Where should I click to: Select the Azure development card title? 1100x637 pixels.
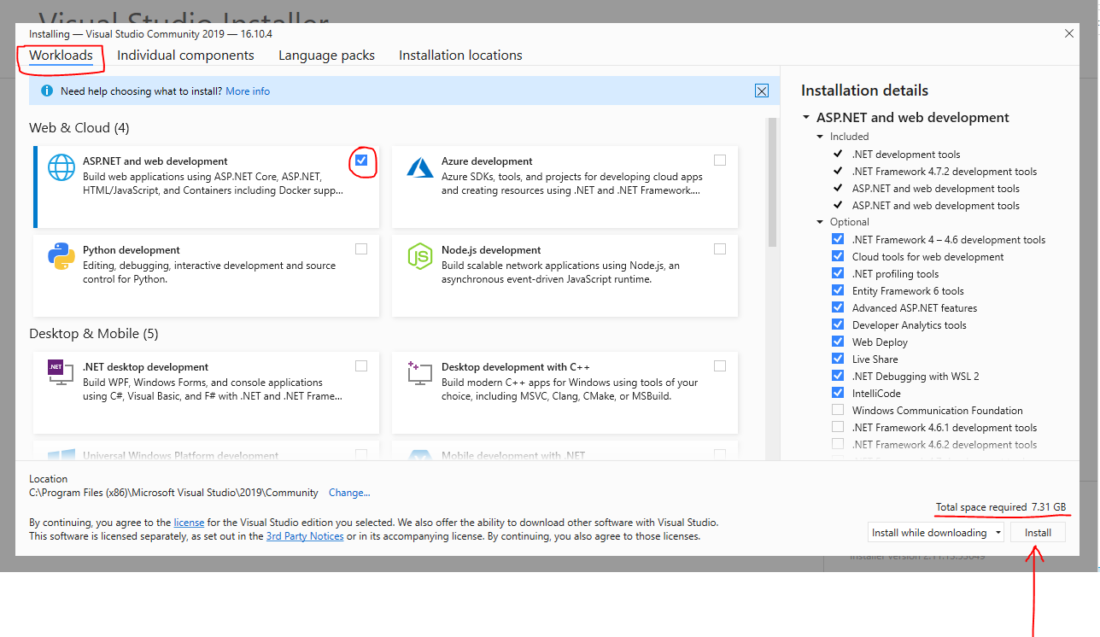tap(487, 161)
